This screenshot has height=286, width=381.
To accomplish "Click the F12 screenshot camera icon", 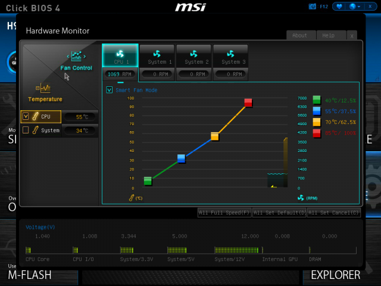I will coord(313,7).
